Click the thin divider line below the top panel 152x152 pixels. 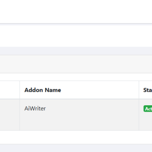[x=76, y=24]
